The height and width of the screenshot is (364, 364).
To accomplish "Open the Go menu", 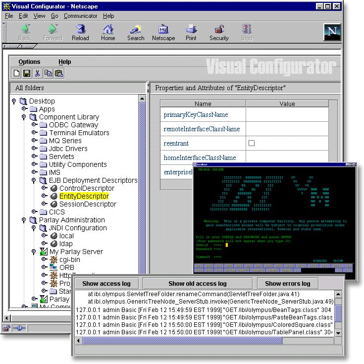I will pyautogui.click(x=54, y=16).
